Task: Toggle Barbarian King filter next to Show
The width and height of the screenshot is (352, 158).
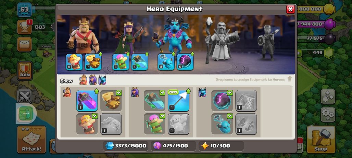Action: pyautogui.click(x=83, y=80)
